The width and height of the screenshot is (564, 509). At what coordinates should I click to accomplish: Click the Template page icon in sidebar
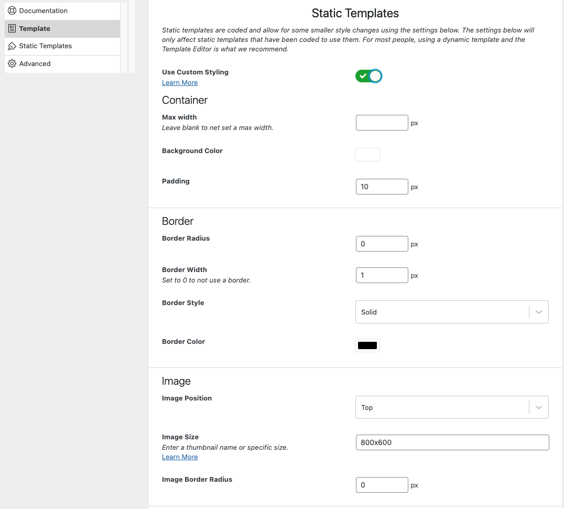(12, 29)
